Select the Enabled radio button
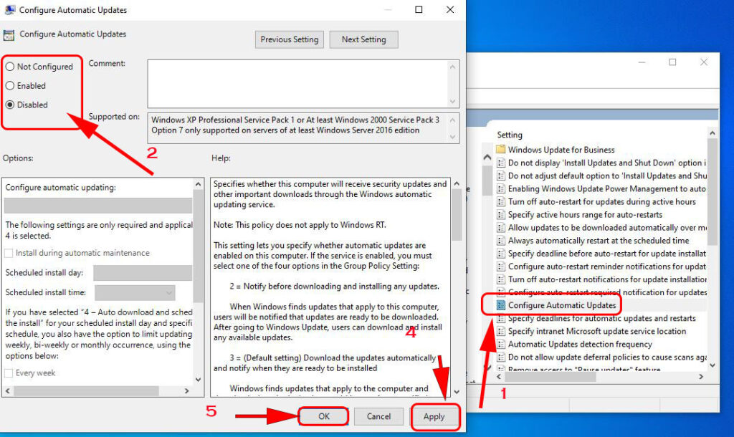 [x=9, y=86]
